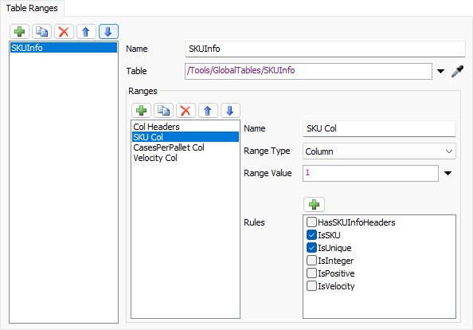Screen dimensions: 473x330
Task: Move SKUInfo table entry up
Action: (x=86, y=31)
